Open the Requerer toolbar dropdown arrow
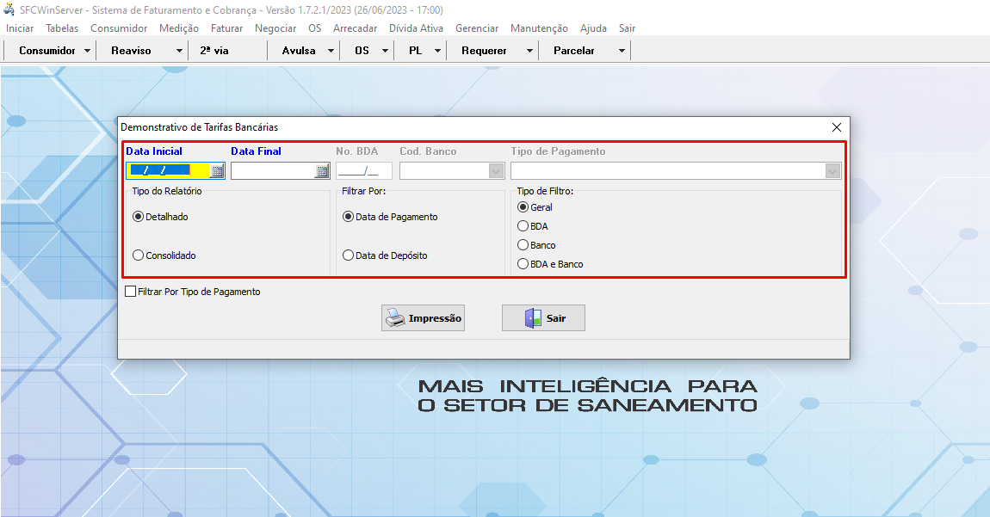Viewport: 990px width, 517px height. tap(529, 51)
